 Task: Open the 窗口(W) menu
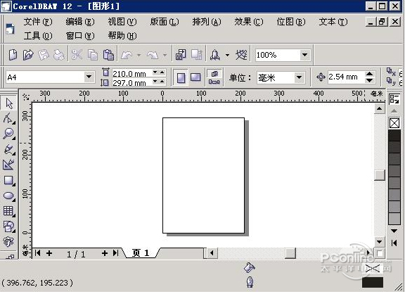tap(80, 36)
